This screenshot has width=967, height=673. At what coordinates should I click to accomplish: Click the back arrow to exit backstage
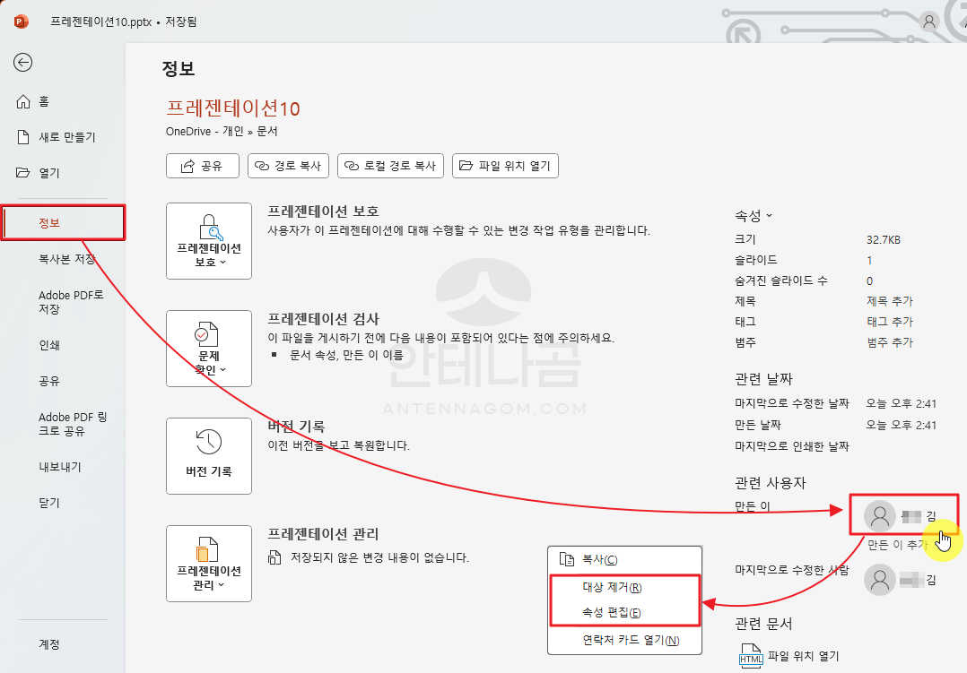[22, 62]
